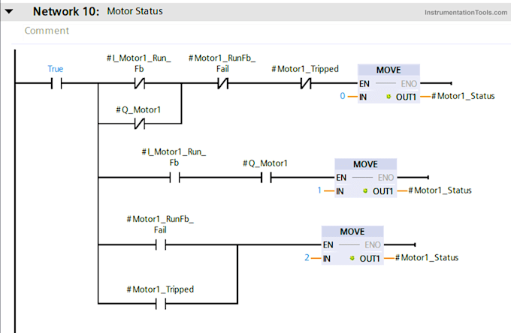Screen dimensions: 511x333
Task: Click the ENO output of the third MOVE block
Action: click(x=373, y=244)
